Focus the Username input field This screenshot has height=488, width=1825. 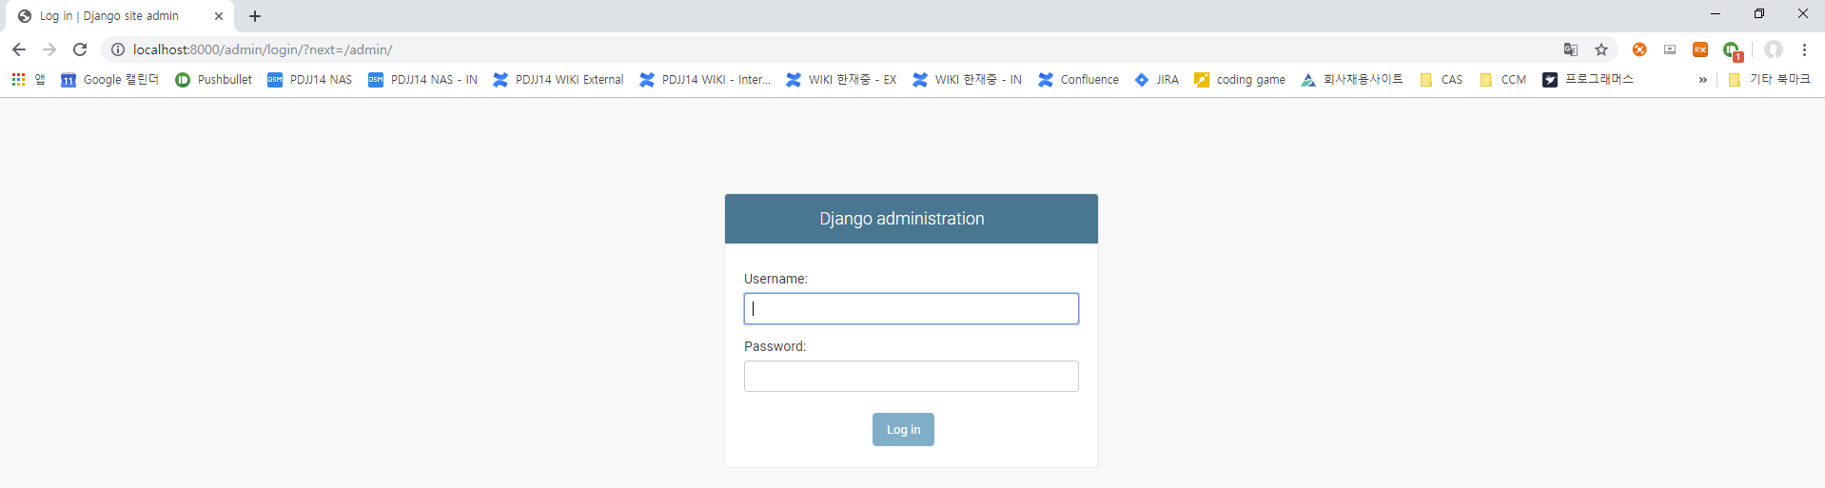pyautogui.click(x=911, y=309)
